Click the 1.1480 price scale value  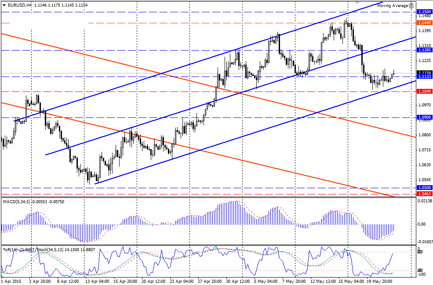(x=425, y=16)
